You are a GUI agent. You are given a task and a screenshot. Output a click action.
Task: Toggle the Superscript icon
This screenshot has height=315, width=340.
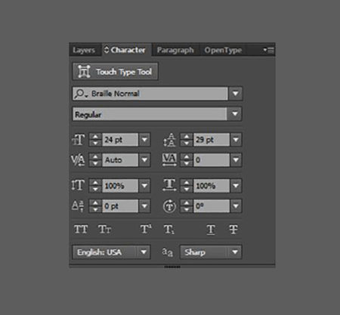146,229
